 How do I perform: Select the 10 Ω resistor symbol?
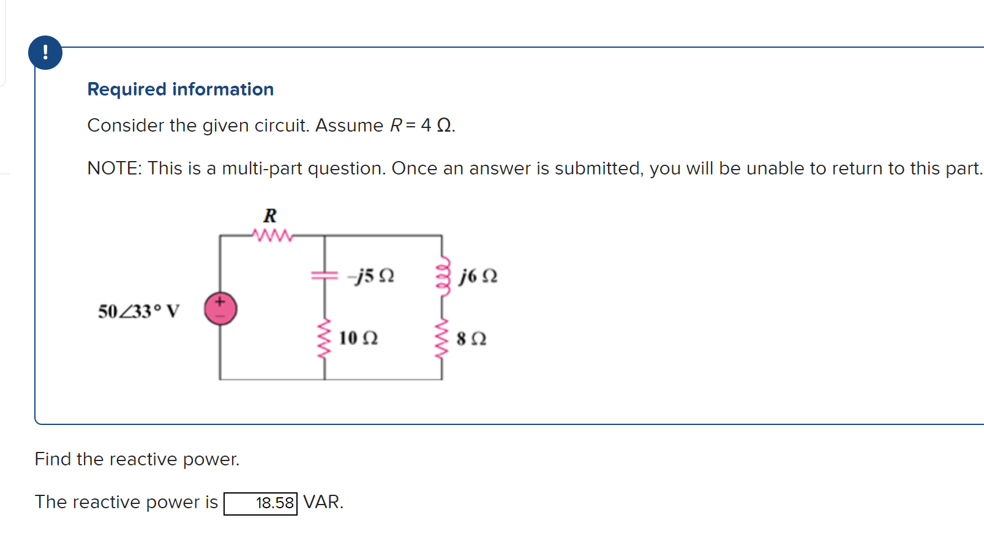point(323,339)
